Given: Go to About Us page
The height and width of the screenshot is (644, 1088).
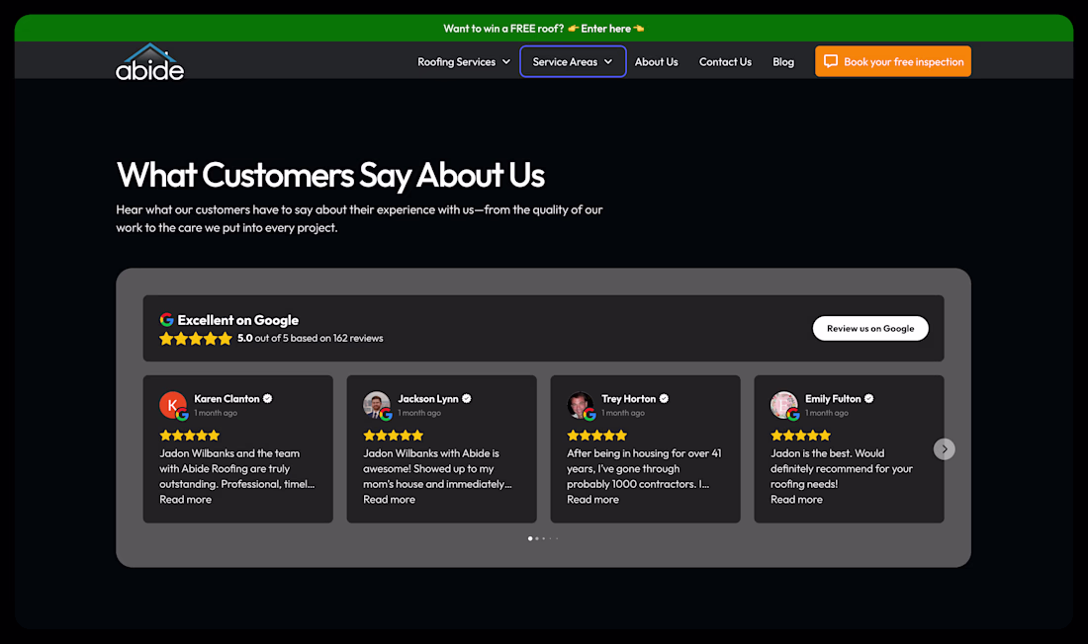Looking at the screenshot, I should point(657,61).
